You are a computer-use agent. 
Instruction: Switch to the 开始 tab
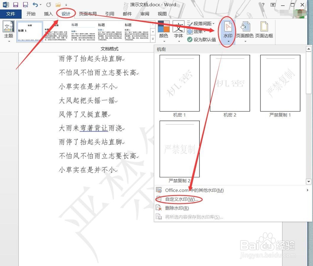click(31, 14)
